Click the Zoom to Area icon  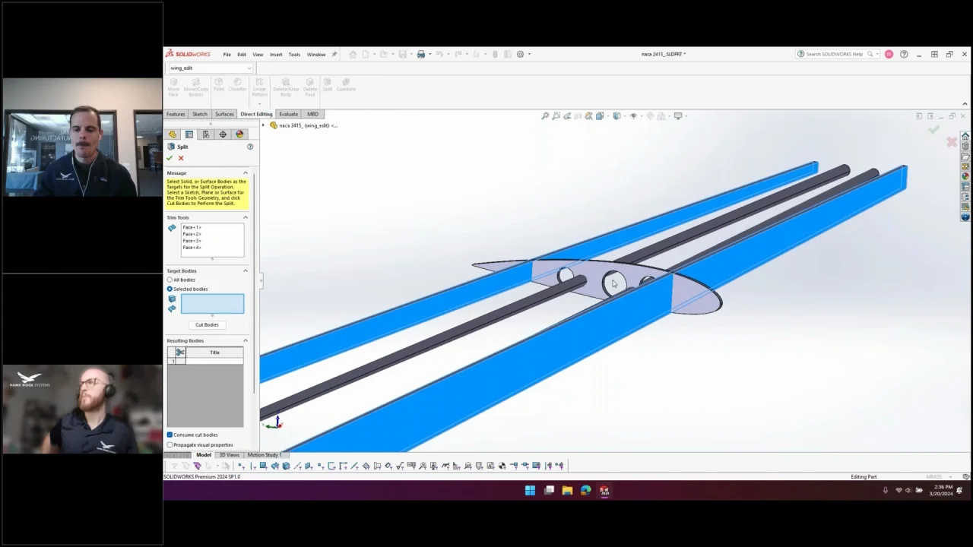click(x=556, y=116)
